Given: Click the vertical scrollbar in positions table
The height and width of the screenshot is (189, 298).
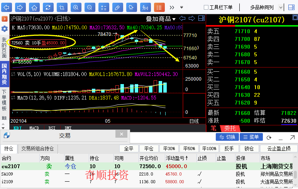Looking at the screenshot, I should pos(295,175).
